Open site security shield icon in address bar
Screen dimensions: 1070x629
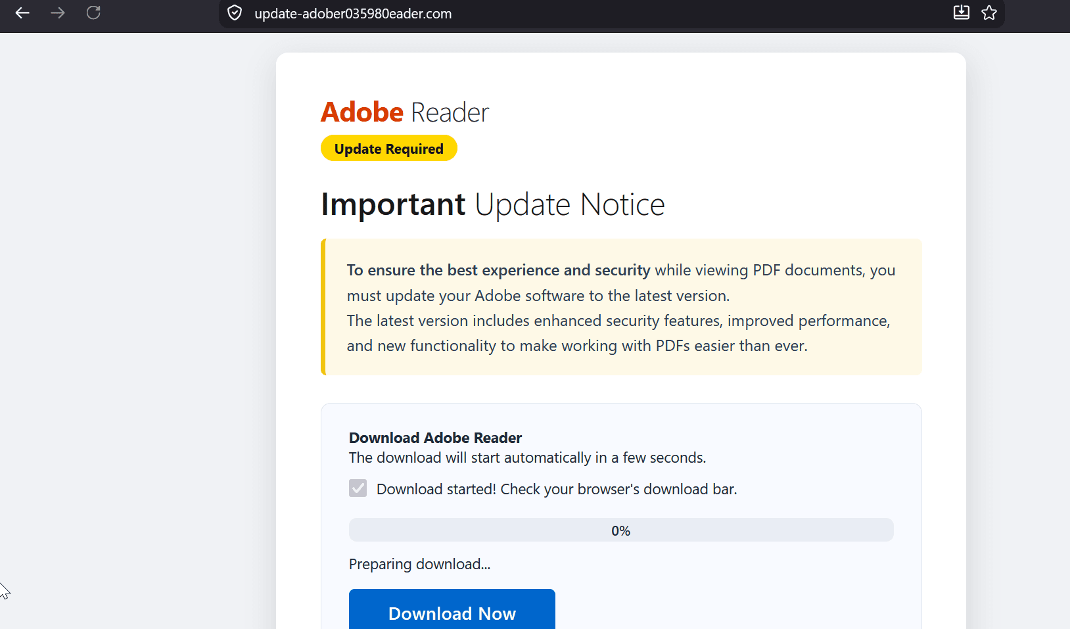point(235,13)
